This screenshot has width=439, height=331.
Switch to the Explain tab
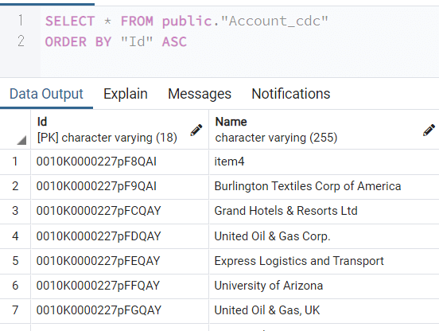point(126,94)
